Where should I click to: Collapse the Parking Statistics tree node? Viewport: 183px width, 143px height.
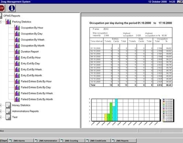pyautogui.click(x=0, y=22)
